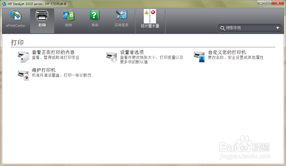This screenshot has width=286, height=166.
Task: Open the 帮助 question mark icon
Action: (x=94, y=15)
